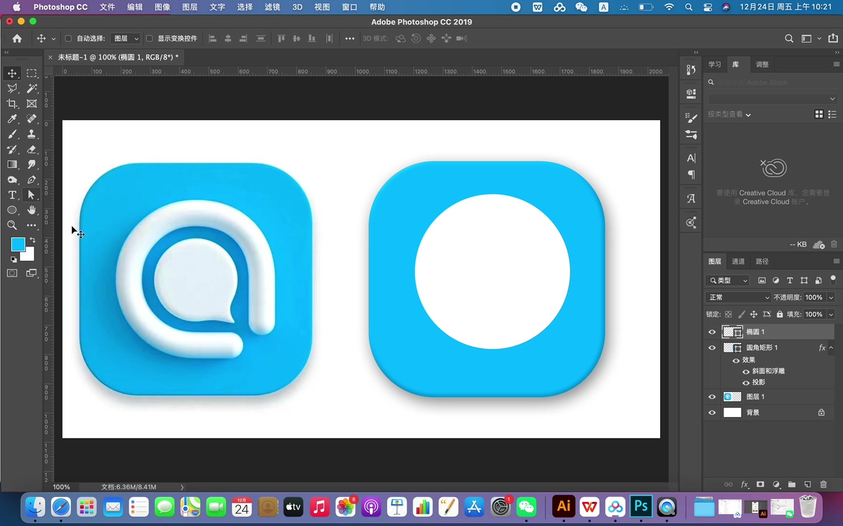Choose the Hand tool
The width and height of the screenshot is (843, 526).
point(32,210)
